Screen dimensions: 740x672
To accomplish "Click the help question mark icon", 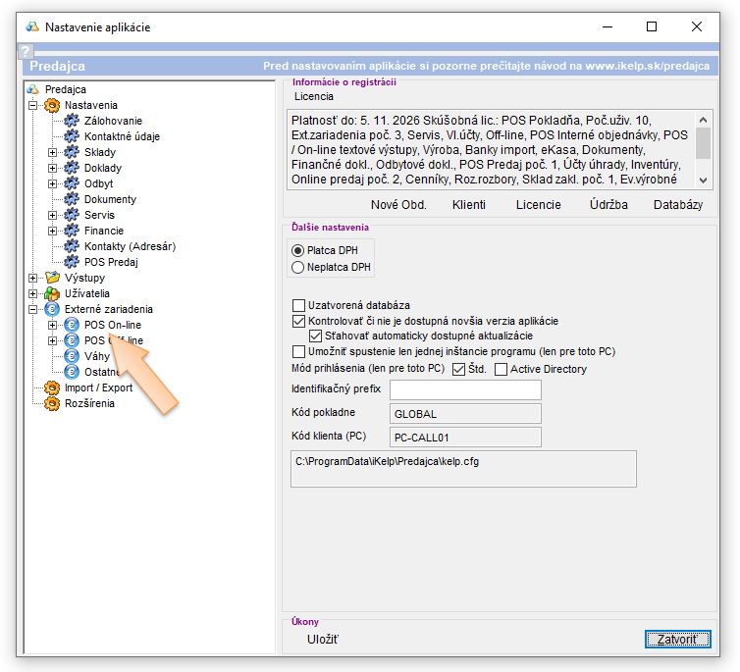I will tap(26, 51).
